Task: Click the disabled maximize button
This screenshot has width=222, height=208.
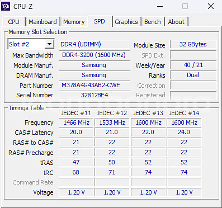Action: [x=185, y=6]
